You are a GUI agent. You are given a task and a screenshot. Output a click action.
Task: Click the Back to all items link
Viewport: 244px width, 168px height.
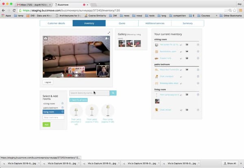coord(77,100)
